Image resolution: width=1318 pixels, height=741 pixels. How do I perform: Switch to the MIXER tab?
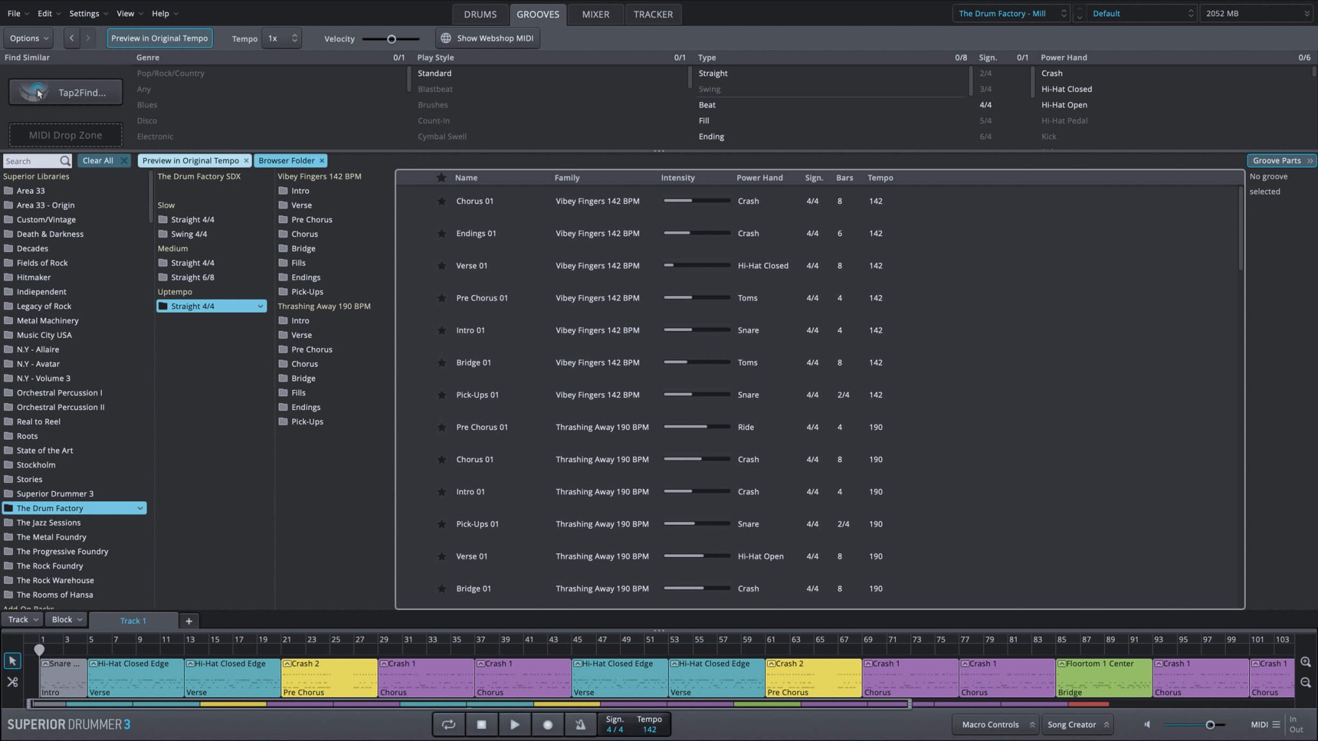[595, 14]
